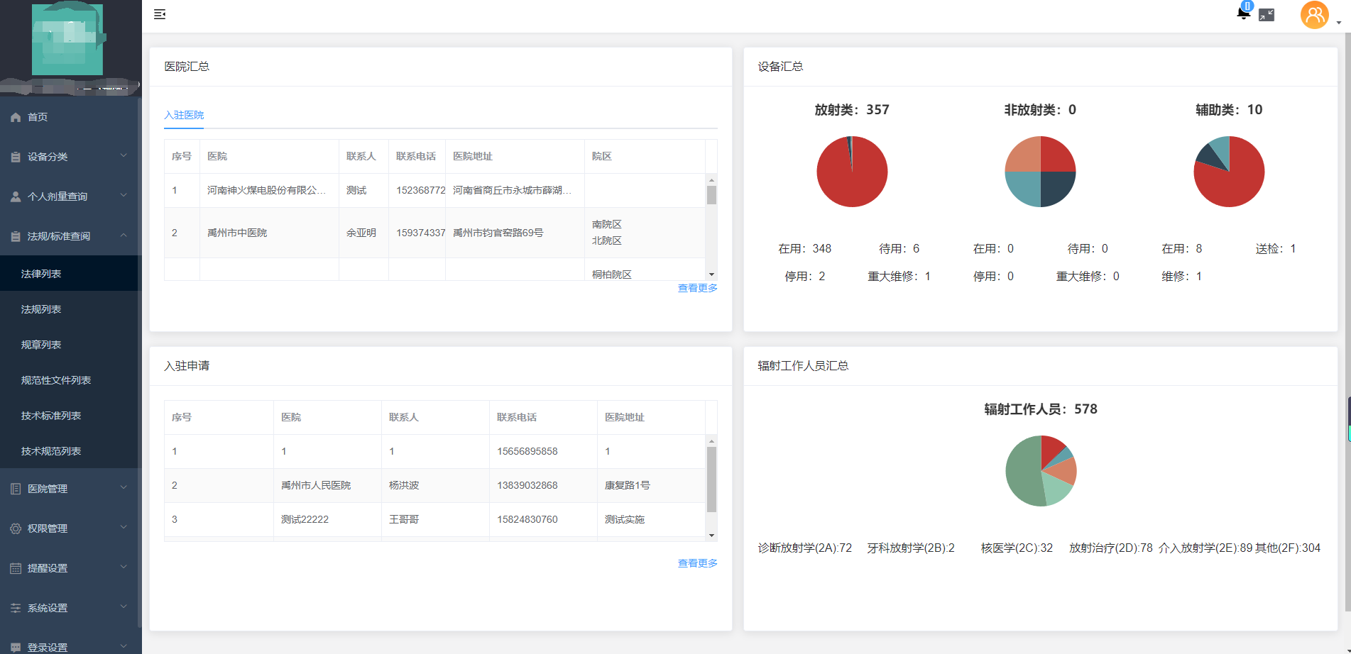Click the 权限管理 gear icon
The height and width of the screenshot is (654, 1351).
(x=16, y=528)
